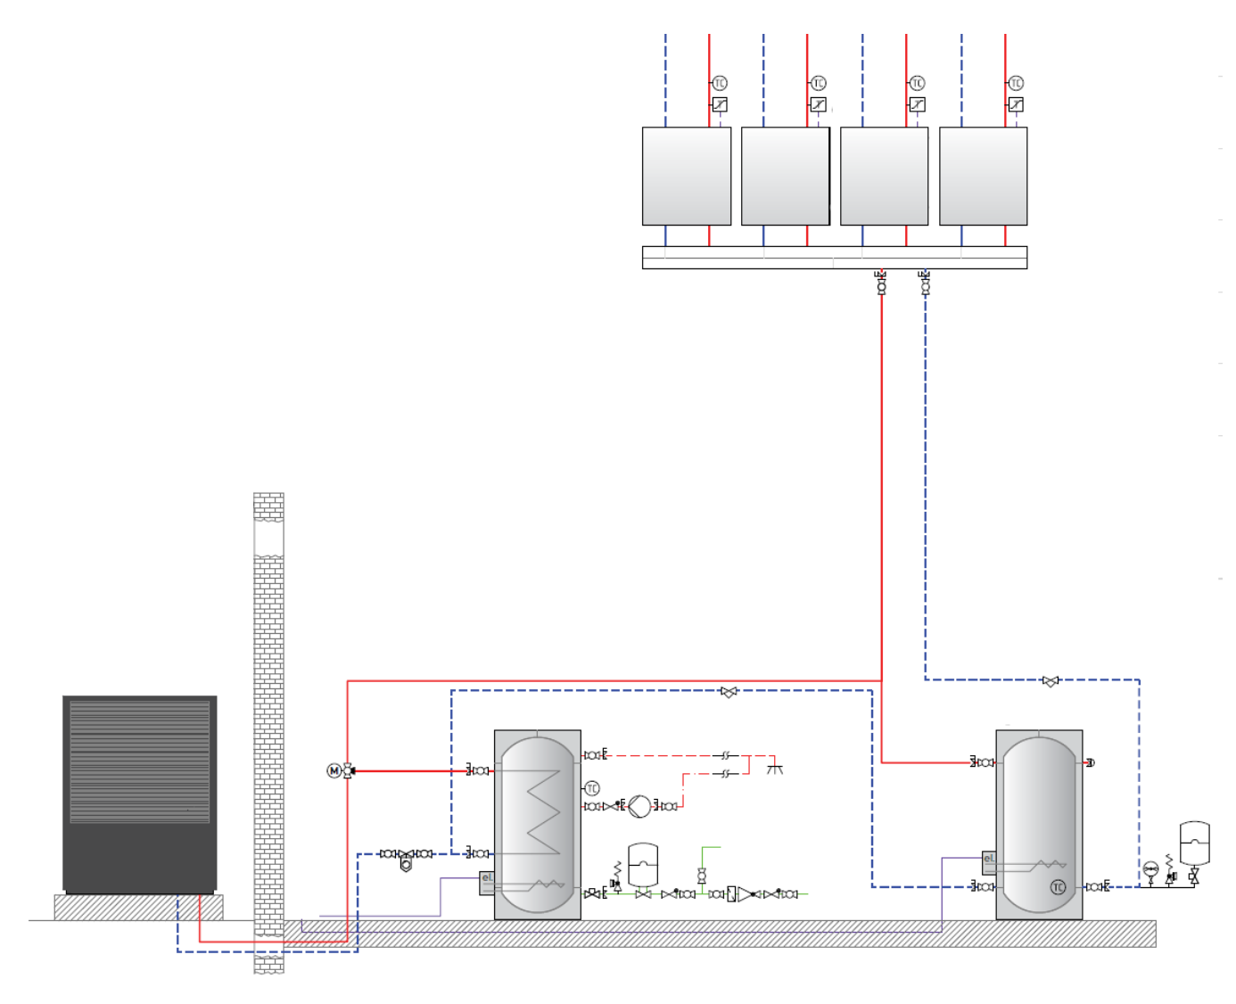Select the el. heater box on buffer tank
This screenshot has width=1236, height=1004.
coord(989,862)
